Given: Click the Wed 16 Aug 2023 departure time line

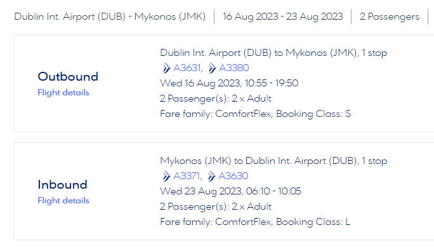Looking at the screenshot, I should pyautogui.click(x=229, y=83).
